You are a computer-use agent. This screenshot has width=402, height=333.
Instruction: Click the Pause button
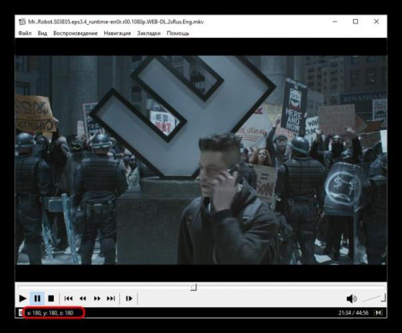pyautogui.click(x=37, y=298)
